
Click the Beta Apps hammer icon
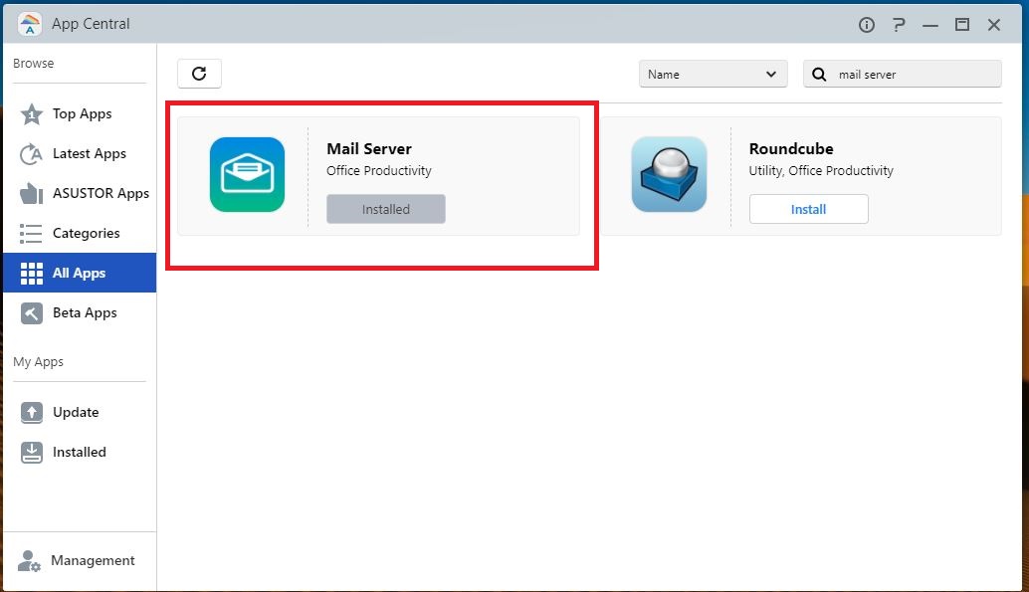pyautogui.click(x=32, y=313)
